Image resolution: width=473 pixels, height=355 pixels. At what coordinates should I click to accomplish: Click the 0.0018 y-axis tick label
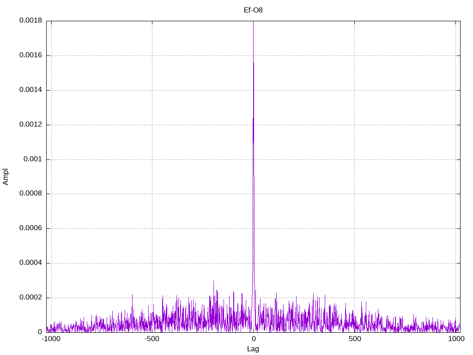coord(31,20)
